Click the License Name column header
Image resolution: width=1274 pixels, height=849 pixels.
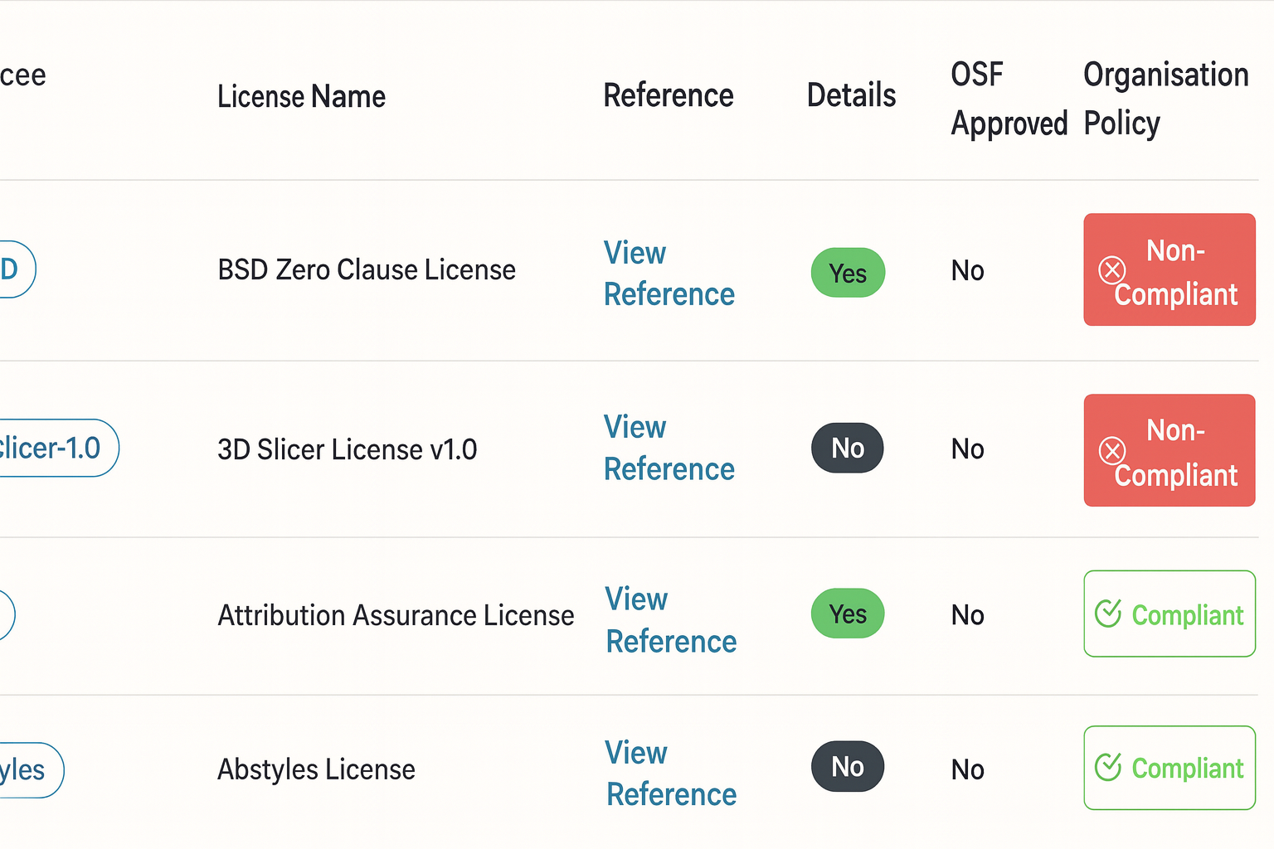click(x=301, y=96)
